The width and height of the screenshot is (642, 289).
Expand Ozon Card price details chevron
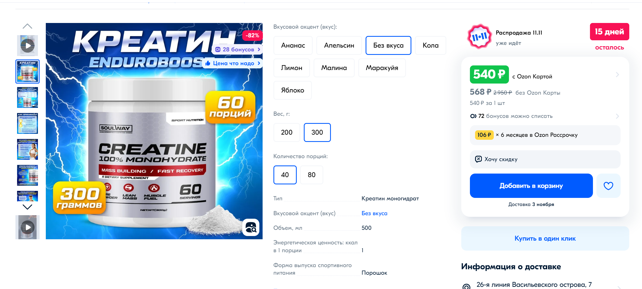point(617,75)
